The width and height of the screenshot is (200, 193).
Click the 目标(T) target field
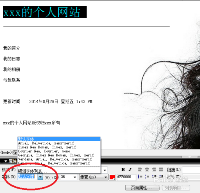191,177
